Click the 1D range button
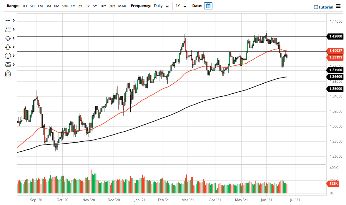The width and height of the screenshot is (346, 205). tap(24, 6)
